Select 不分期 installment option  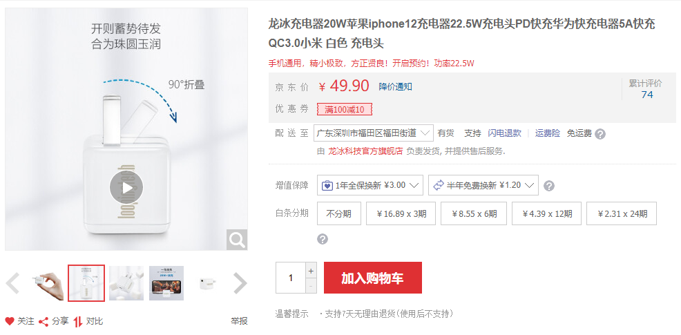[338, 213]
